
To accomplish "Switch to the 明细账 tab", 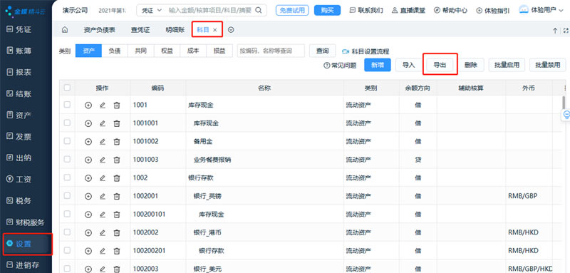I will pos(175,30).
